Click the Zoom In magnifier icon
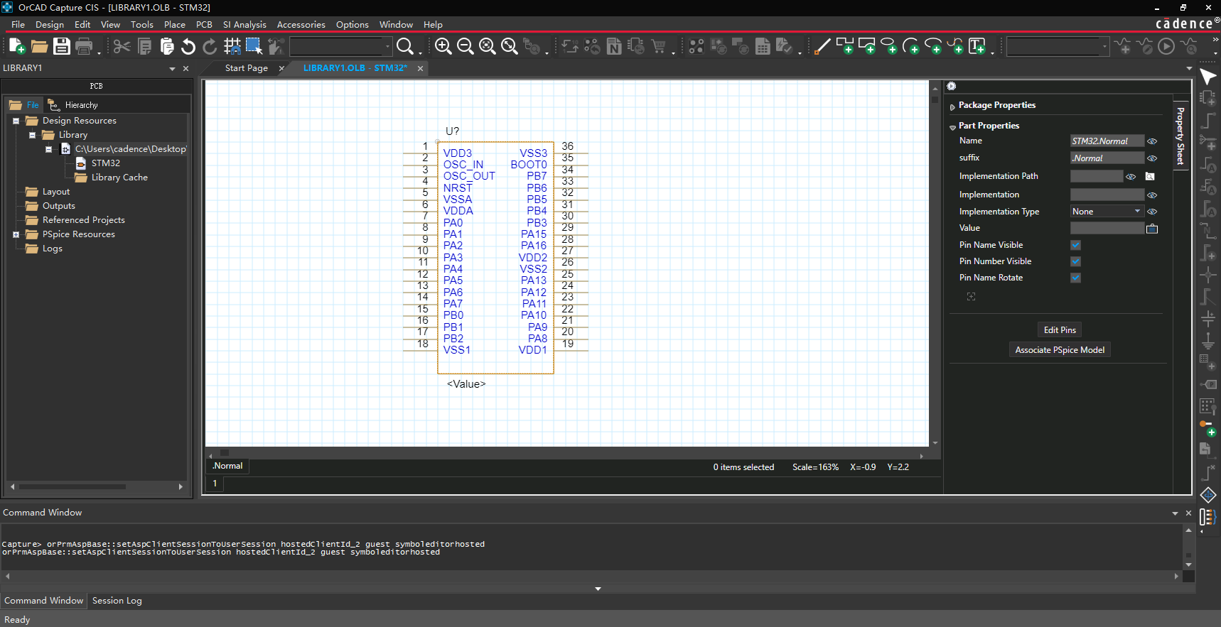 (x=443, y=46)
